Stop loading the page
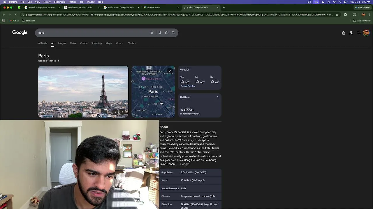The image size is (373, 209). click(x=16, y=15)
